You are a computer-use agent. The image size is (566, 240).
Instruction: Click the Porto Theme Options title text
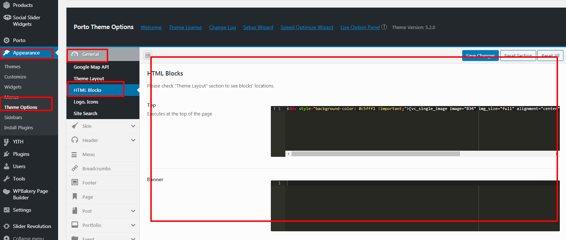pyautogui.click(x=103, y=27)
